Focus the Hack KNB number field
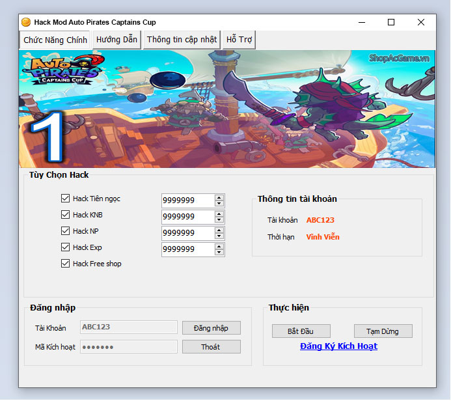Screen dimensions: 451x401 click(x=188, y=217)
